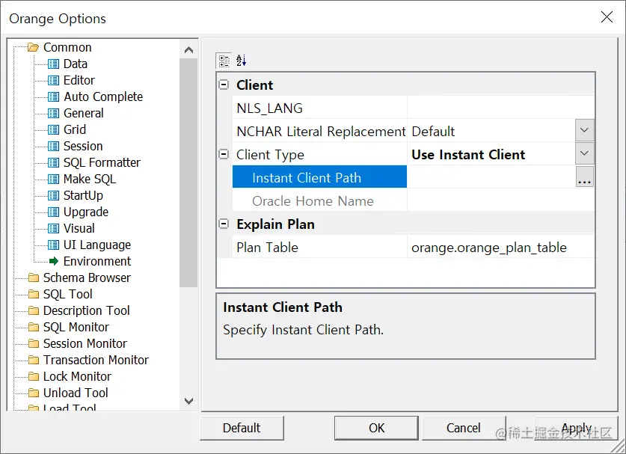Click the Unload Tool folder icon
The width and height of the screenshot is (626, 454).
34,393
